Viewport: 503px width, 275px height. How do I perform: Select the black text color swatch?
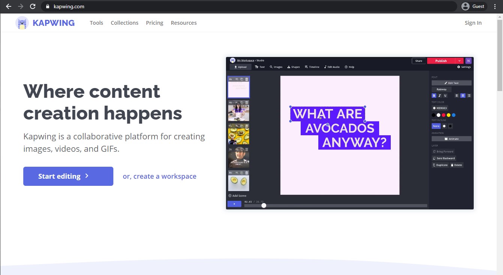click(x=434, y=115)
